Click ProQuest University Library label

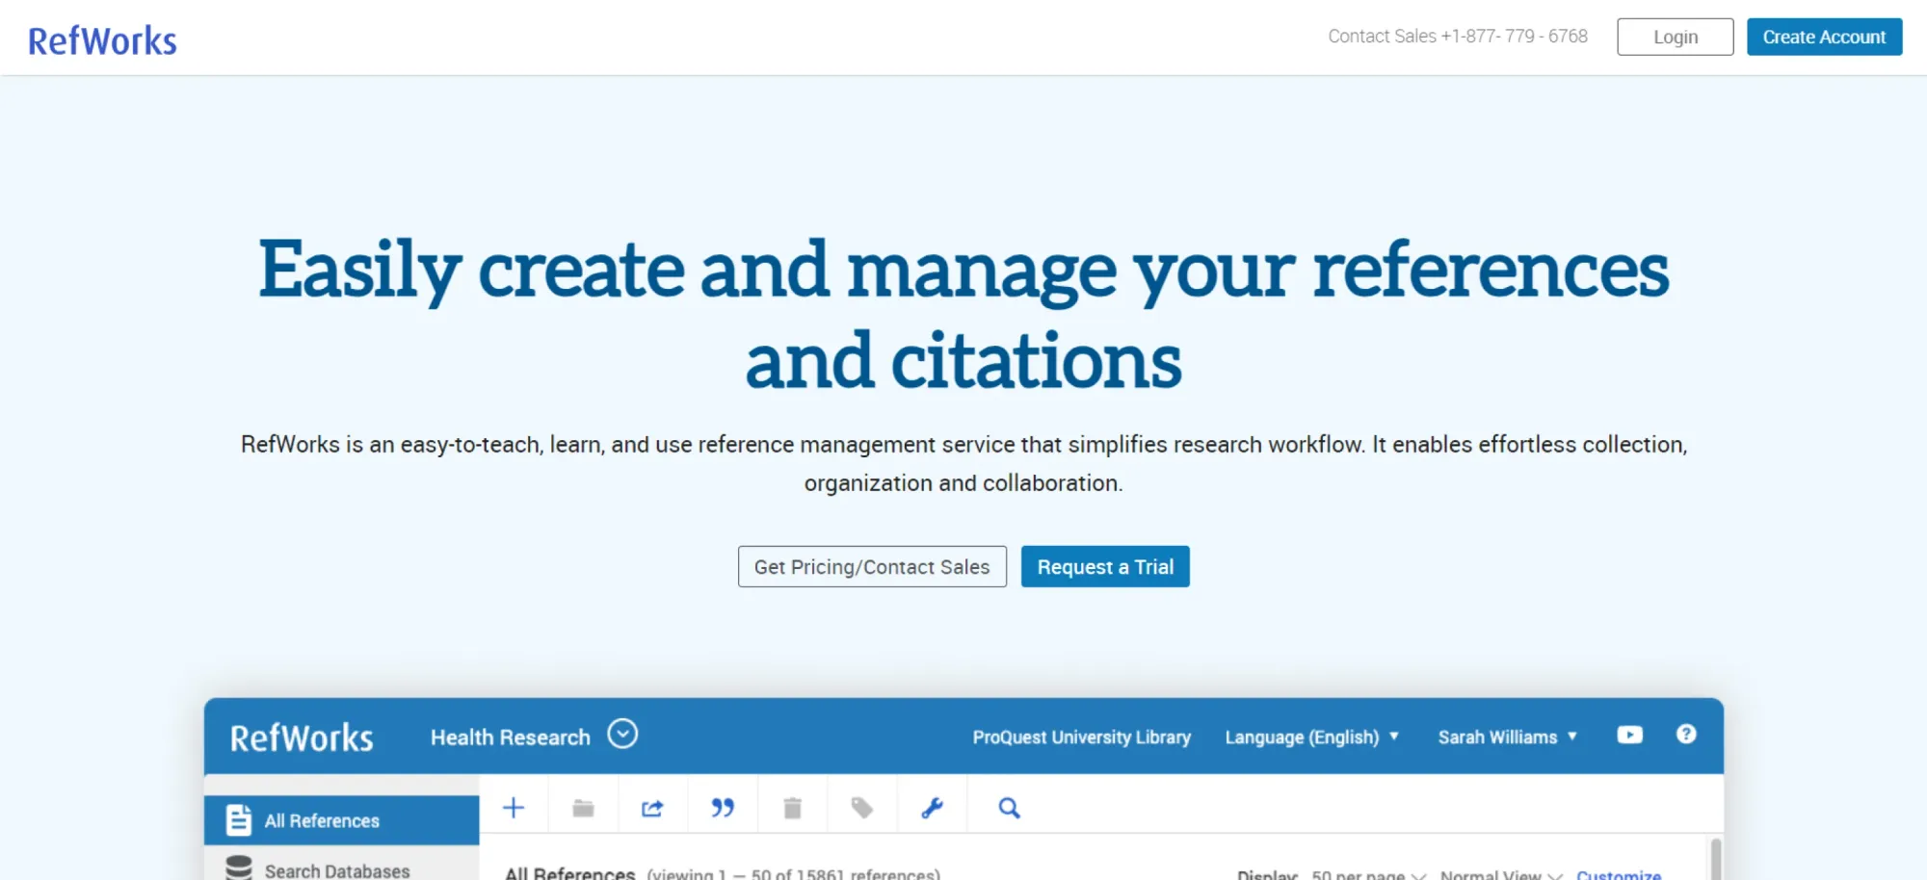1081,738
